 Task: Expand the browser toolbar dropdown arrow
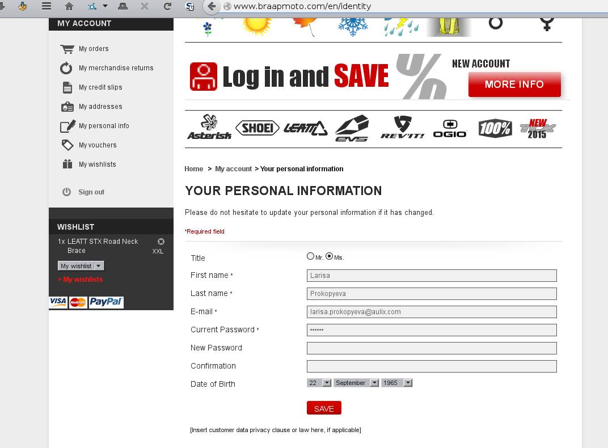[x=105, y=6]
